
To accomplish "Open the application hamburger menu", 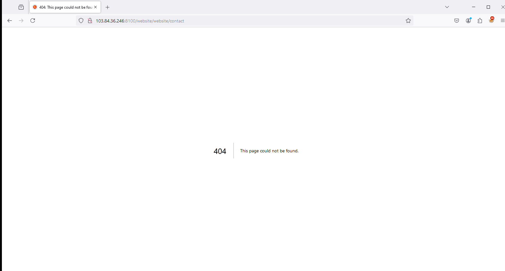I will [x=502, y=21].
